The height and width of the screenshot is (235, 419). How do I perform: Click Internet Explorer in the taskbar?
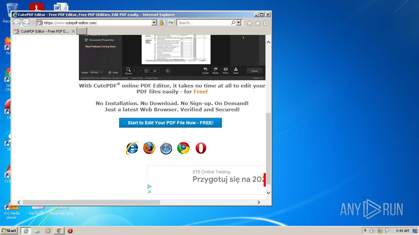26,231
